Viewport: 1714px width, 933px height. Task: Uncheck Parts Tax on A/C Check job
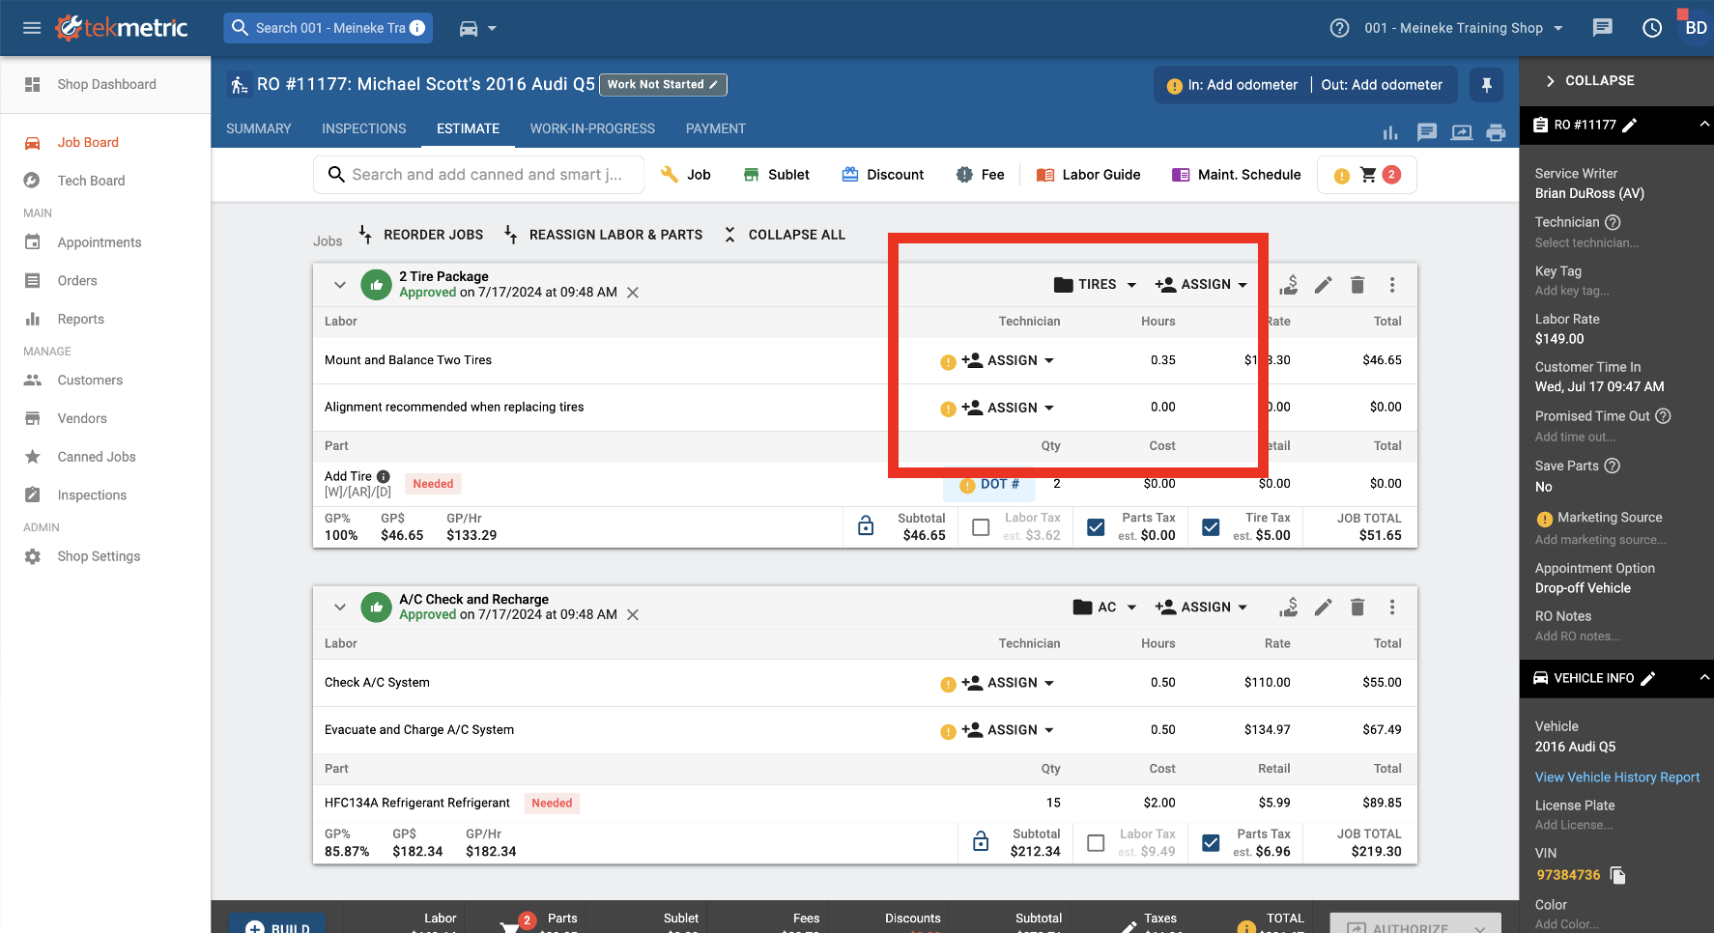tap(1211, 843)
